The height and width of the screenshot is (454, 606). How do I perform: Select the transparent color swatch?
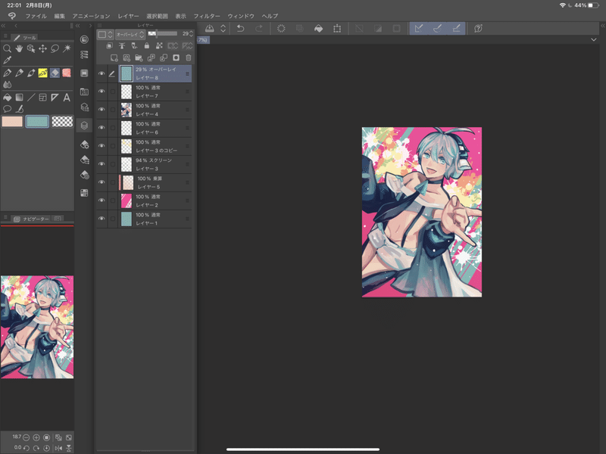coord(62,122)
